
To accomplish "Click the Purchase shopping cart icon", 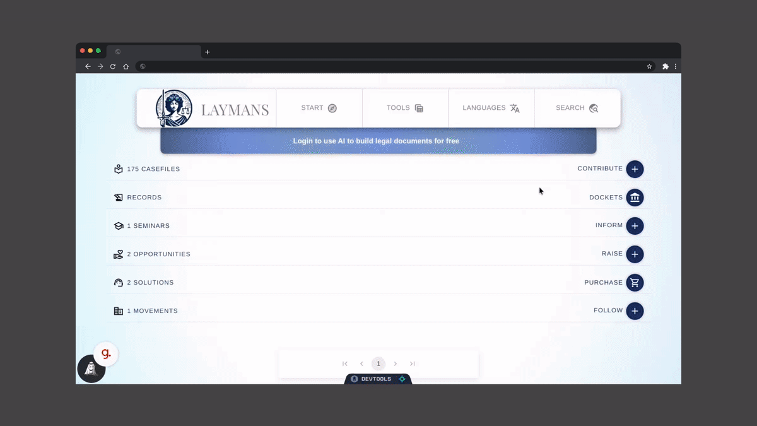I will tap(635, 283).
